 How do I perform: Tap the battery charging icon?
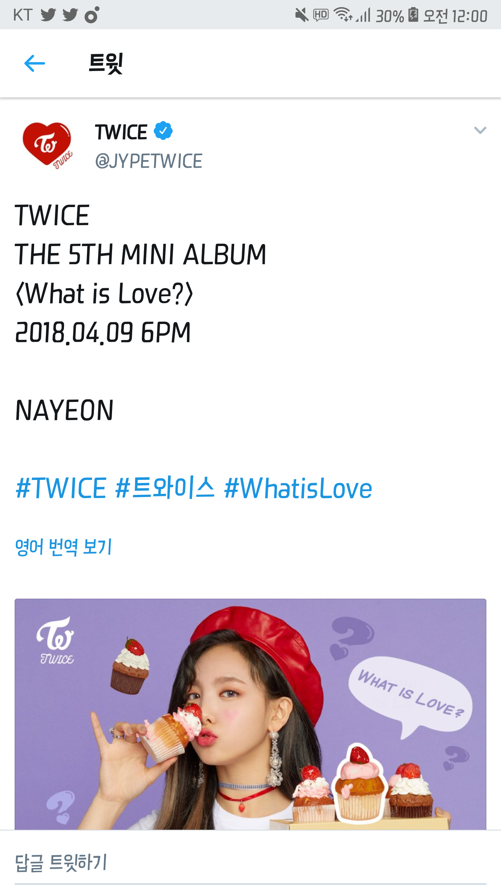pos(413,15)
